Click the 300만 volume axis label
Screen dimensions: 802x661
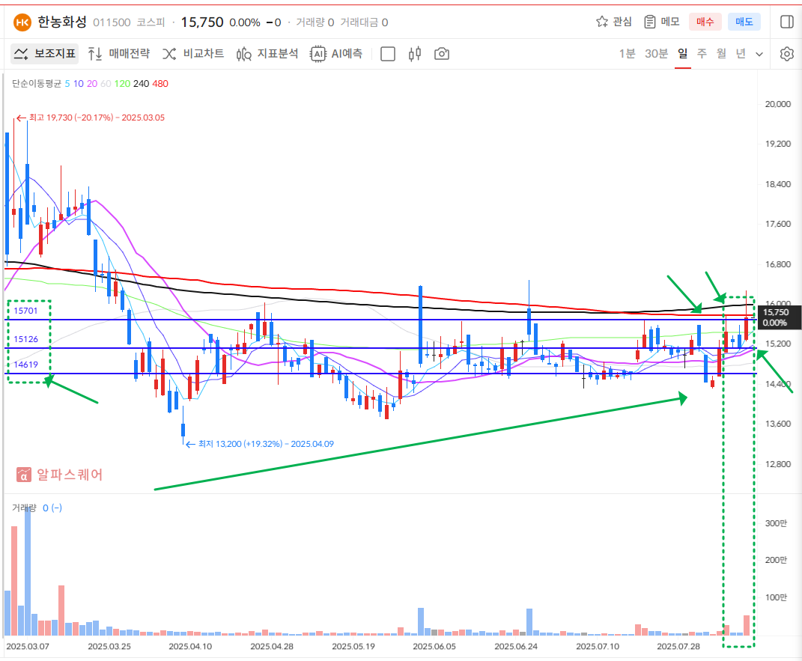776,523
